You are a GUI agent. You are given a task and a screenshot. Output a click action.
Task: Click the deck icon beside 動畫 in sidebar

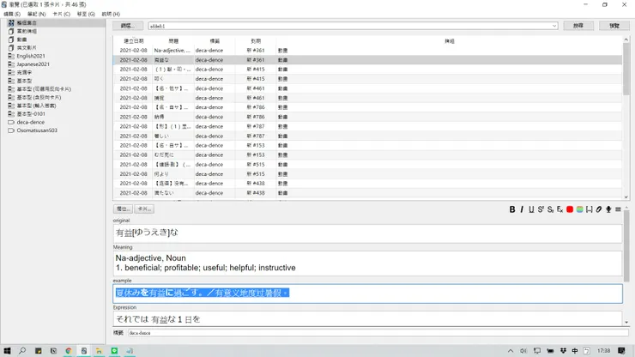pyautogui.click(x=11, y=39)
